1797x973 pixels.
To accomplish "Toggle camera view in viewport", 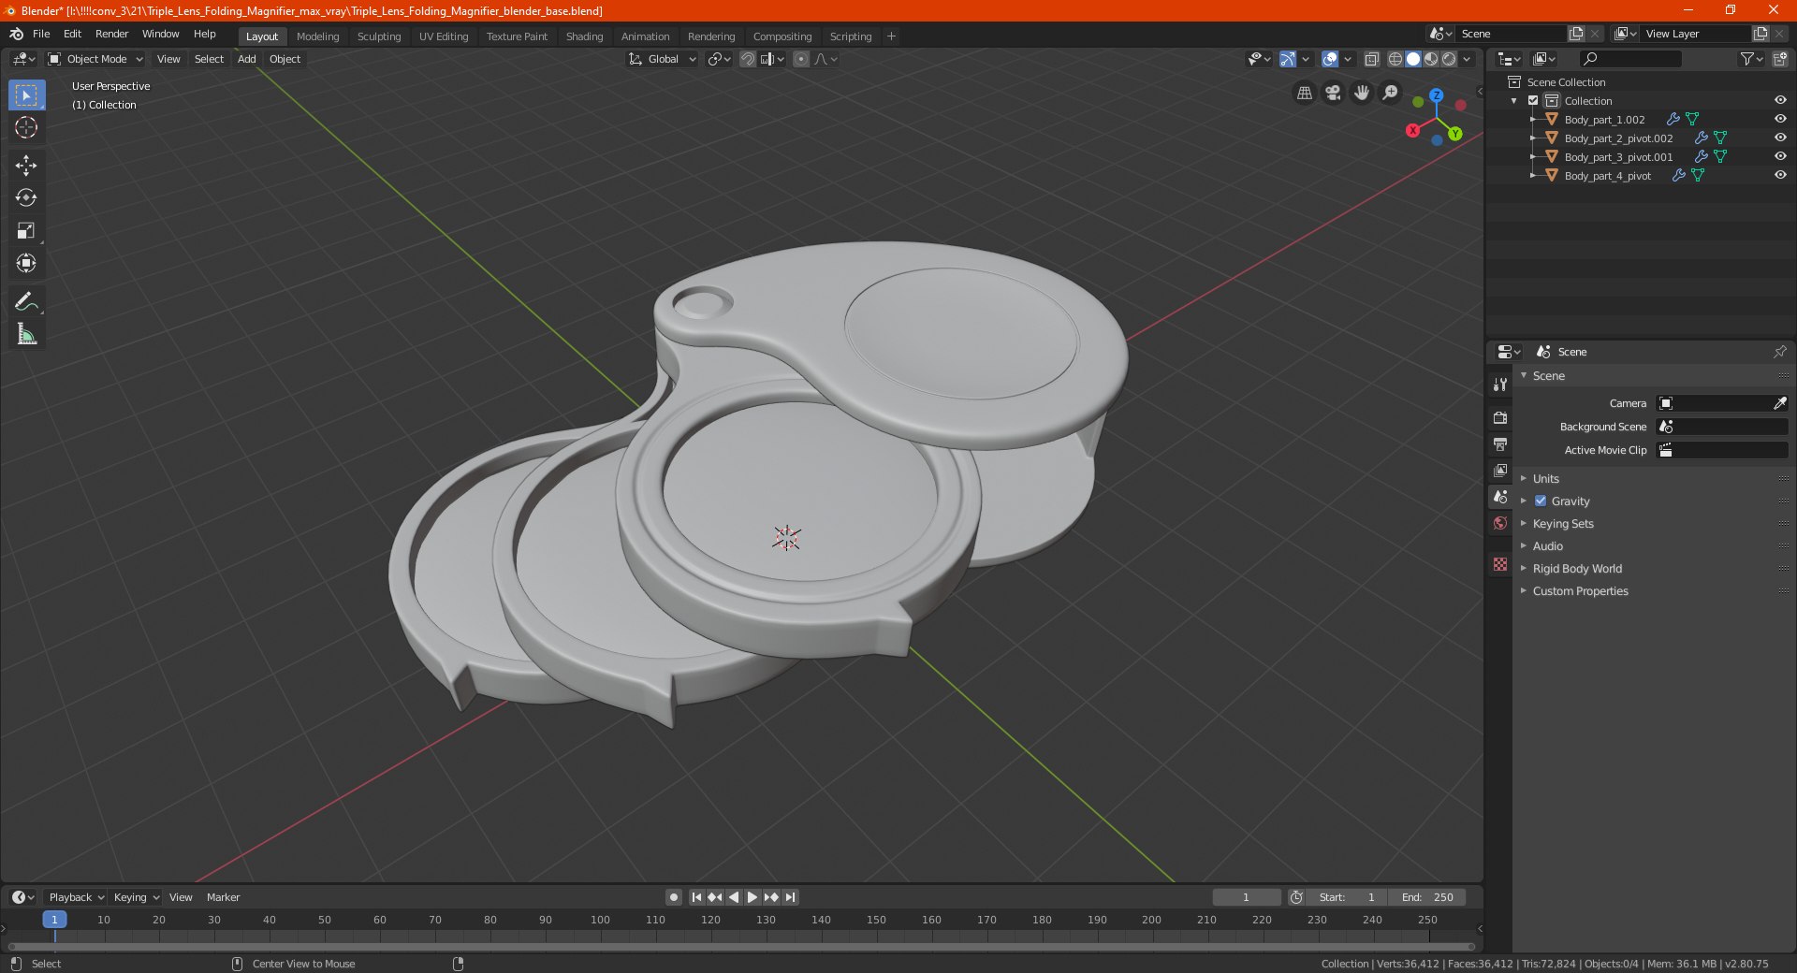I will click(x=1333, y=93).
